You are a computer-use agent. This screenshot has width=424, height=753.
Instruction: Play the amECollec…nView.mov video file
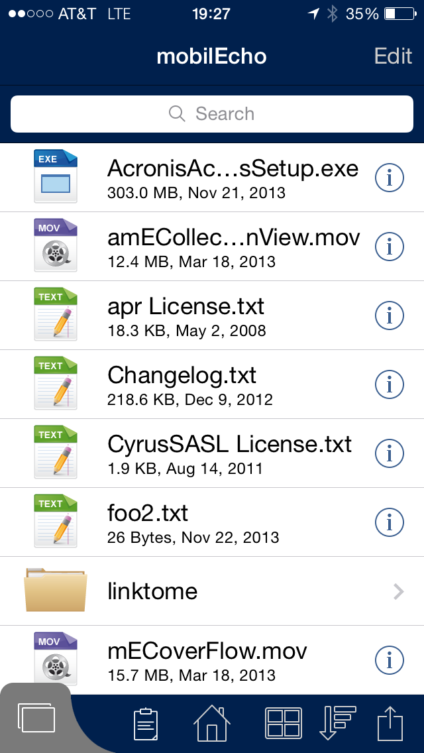[233, 247]
